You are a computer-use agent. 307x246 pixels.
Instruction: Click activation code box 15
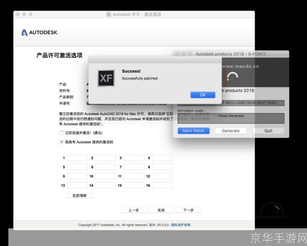tap(134, 185)
